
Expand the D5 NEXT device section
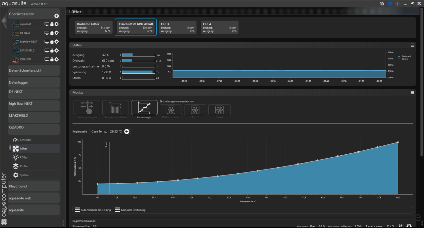(33, 94)
